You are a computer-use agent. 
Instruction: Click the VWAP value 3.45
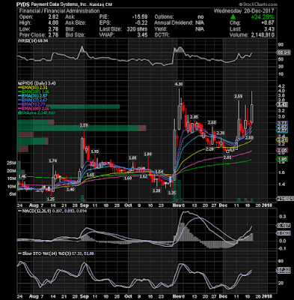(142, 35)
